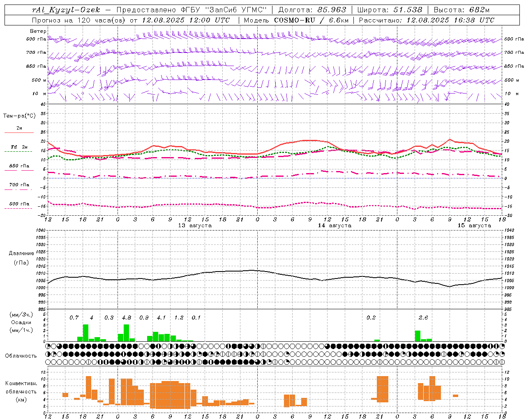The image size is (526, 420).
Task: Click the 850 гПа temperature legend entry
Action: click(x=19, y=166)
